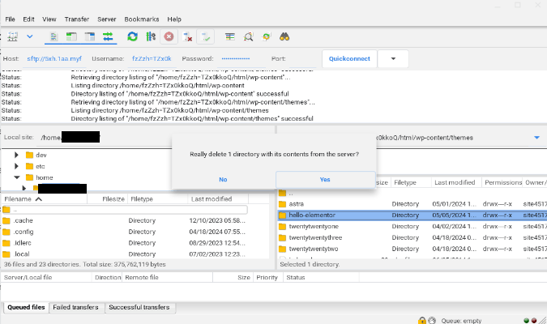Open the Bookmarks menu
The height and width of the screenshot is (324, 547).
142,19
